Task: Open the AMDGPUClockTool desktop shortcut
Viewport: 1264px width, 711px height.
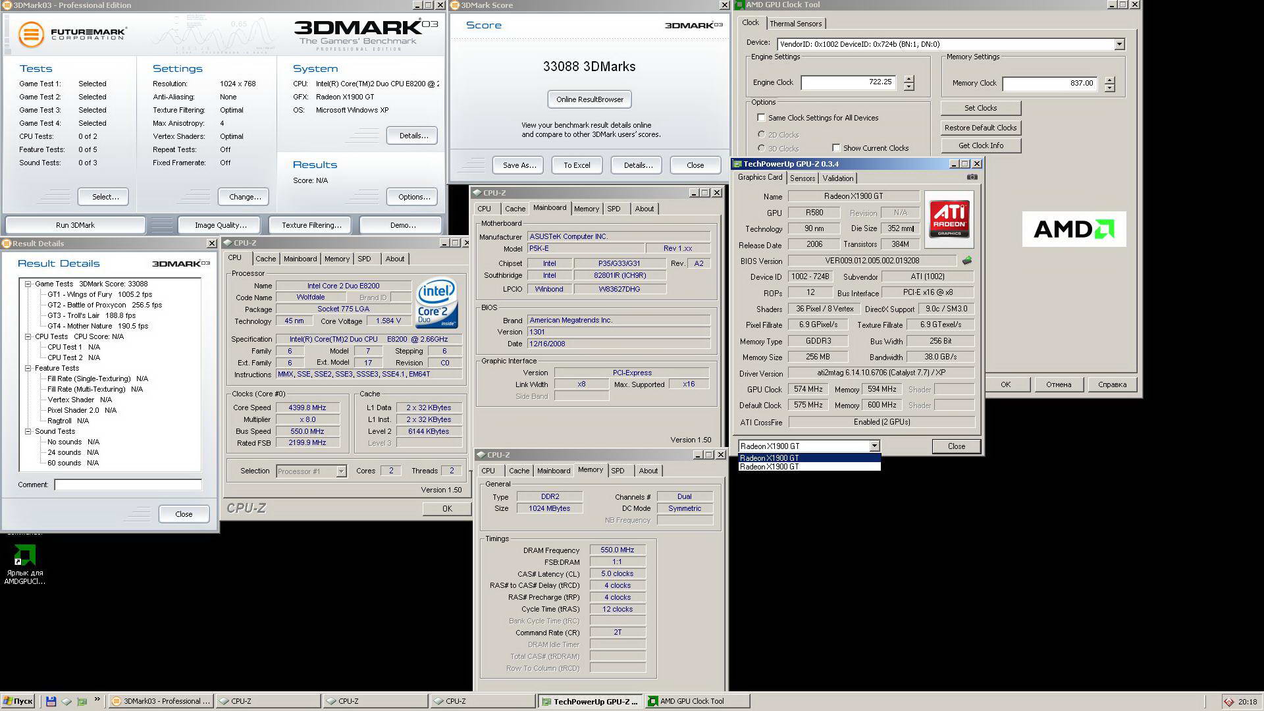Action: [24, 564]
